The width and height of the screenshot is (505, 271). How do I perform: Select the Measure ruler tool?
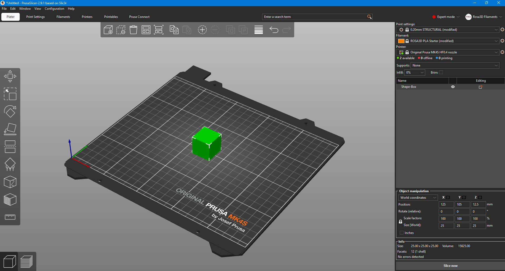10,217
